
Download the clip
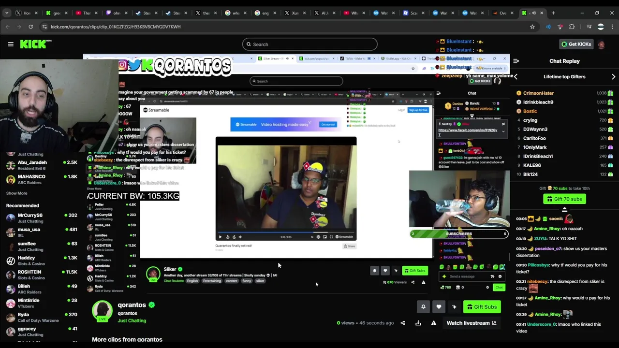(418, 323)
